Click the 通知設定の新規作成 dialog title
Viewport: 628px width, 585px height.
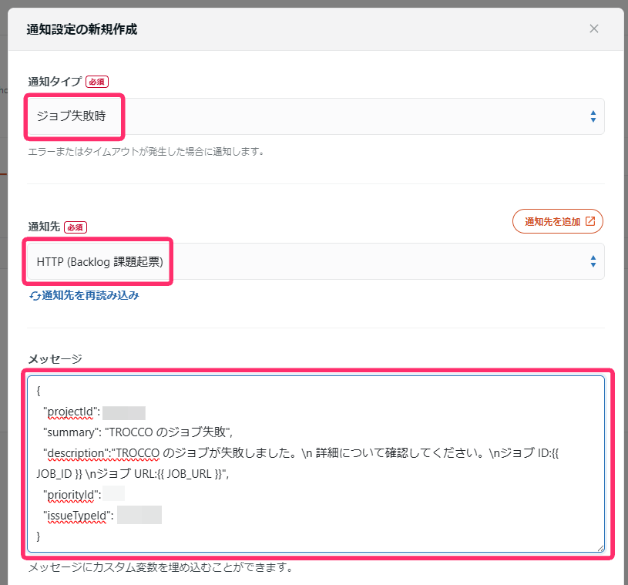79,29
